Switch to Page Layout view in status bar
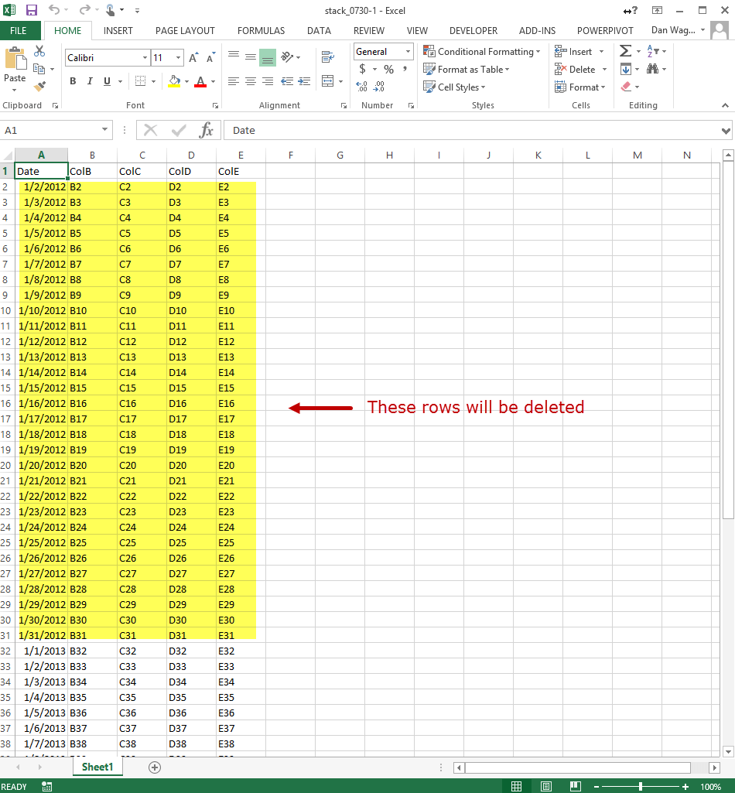The width and height of the screenshot is (735, 793). coord(545,787)
